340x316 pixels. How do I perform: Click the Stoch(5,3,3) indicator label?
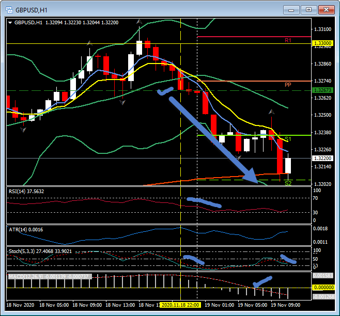(x=40, y=251)
